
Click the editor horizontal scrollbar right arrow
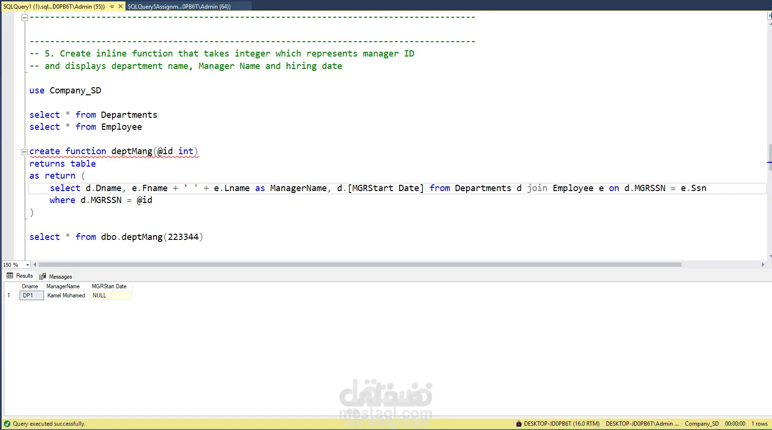tap(762, 265)
